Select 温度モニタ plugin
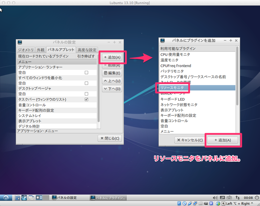 tap(197, 60)
